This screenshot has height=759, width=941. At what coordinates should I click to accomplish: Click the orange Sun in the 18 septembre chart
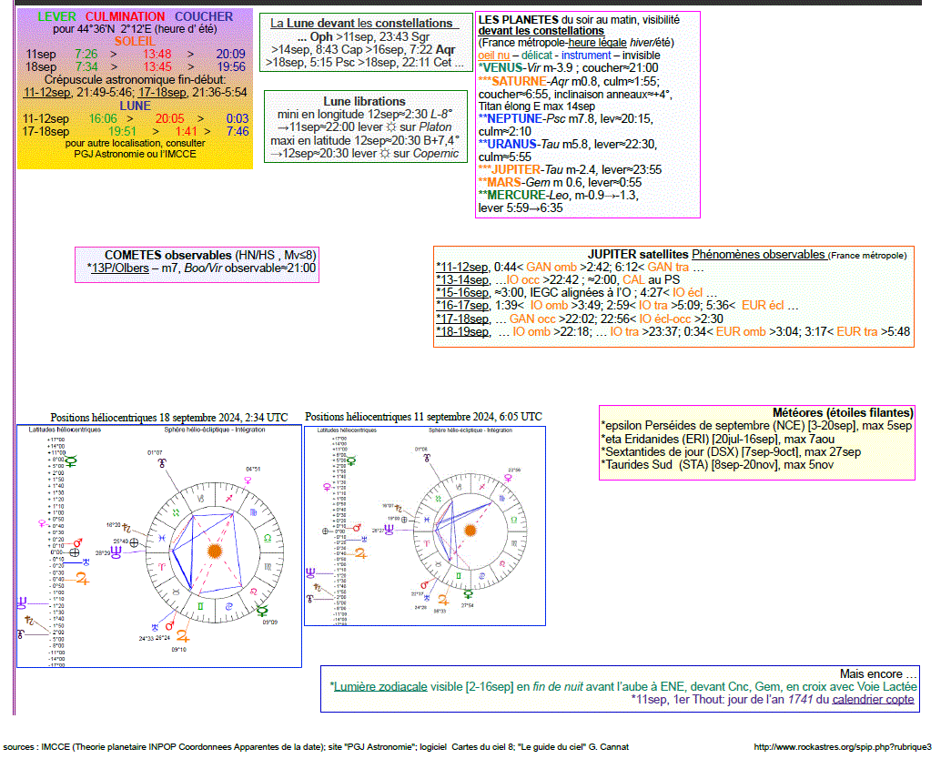coord(214,551)
